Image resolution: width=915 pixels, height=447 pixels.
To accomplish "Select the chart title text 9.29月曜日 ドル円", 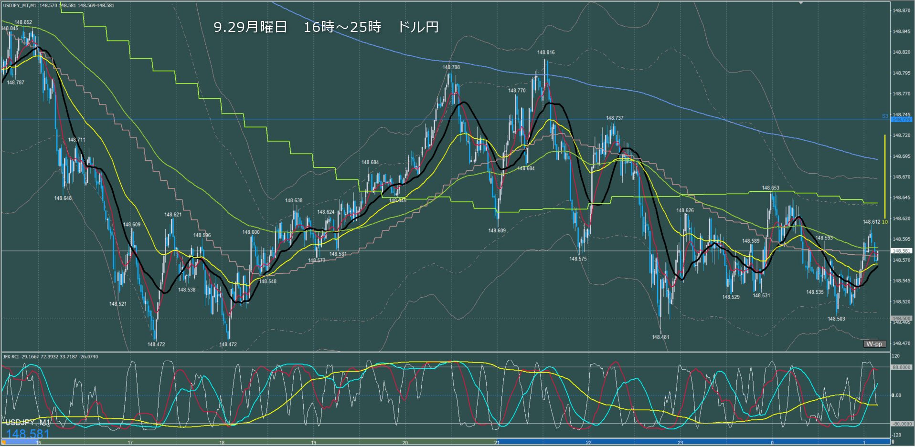I will pyautogui.click(x=326, y=27).
